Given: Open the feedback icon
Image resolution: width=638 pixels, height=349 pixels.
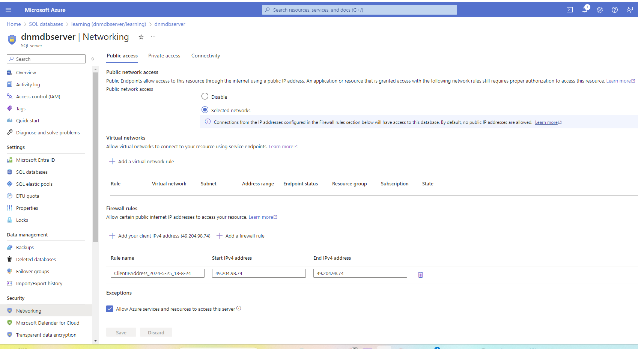Looking at the screenshot, I should [630, 10].
